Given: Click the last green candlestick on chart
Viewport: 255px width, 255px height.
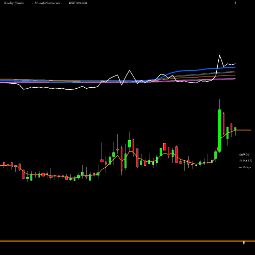Looking at the screenshot, I should (235, 129).
